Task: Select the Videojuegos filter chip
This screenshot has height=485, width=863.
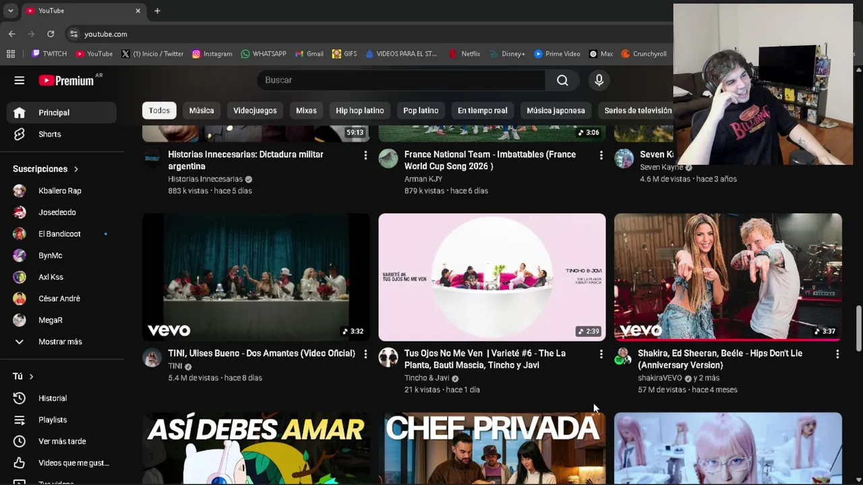Action: point(255,110)
